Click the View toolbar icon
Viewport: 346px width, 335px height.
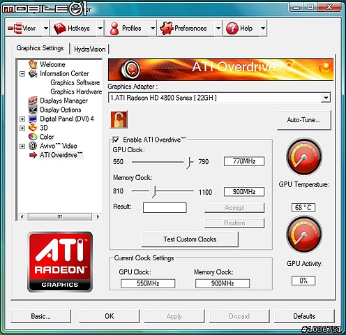(15, 28)
